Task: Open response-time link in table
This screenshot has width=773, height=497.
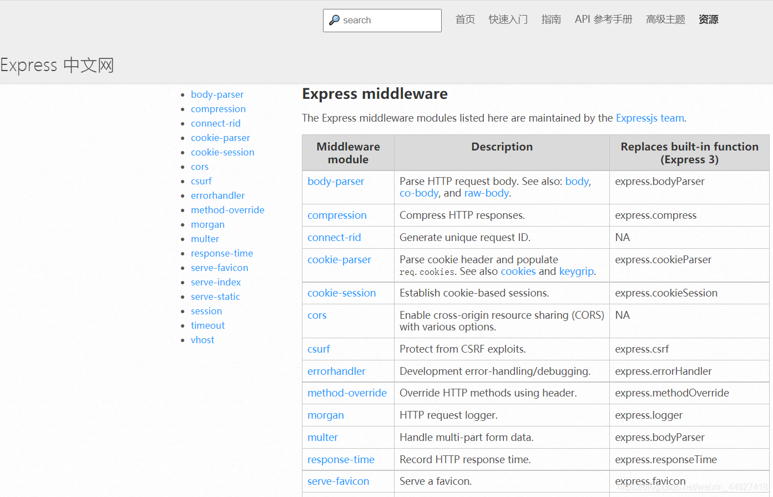Action: point(341,459)
